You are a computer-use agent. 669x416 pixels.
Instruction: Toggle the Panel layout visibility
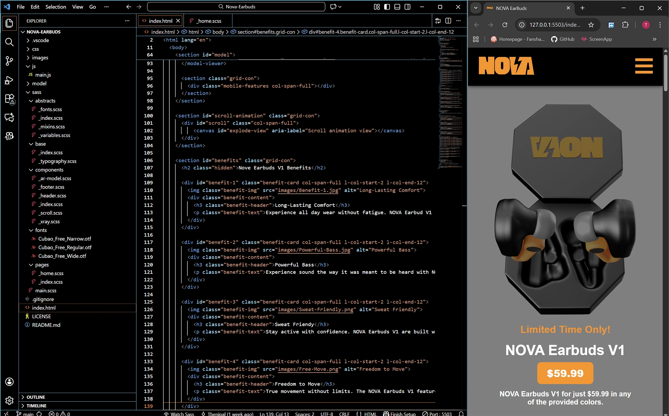coord(397,7)
